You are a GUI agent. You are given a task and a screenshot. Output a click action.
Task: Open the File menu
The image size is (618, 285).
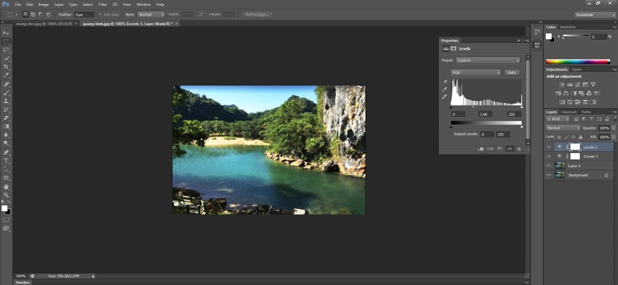pyautogui.click(x=18, y=5)
